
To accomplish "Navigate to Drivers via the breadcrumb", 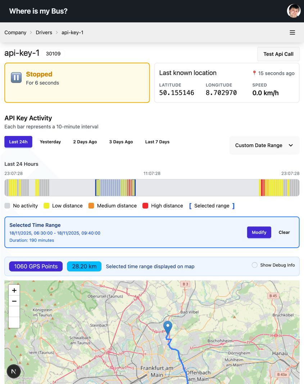I will (44, 32).
